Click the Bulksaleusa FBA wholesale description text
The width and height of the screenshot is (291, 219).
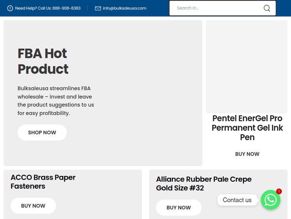click(56, 101)
